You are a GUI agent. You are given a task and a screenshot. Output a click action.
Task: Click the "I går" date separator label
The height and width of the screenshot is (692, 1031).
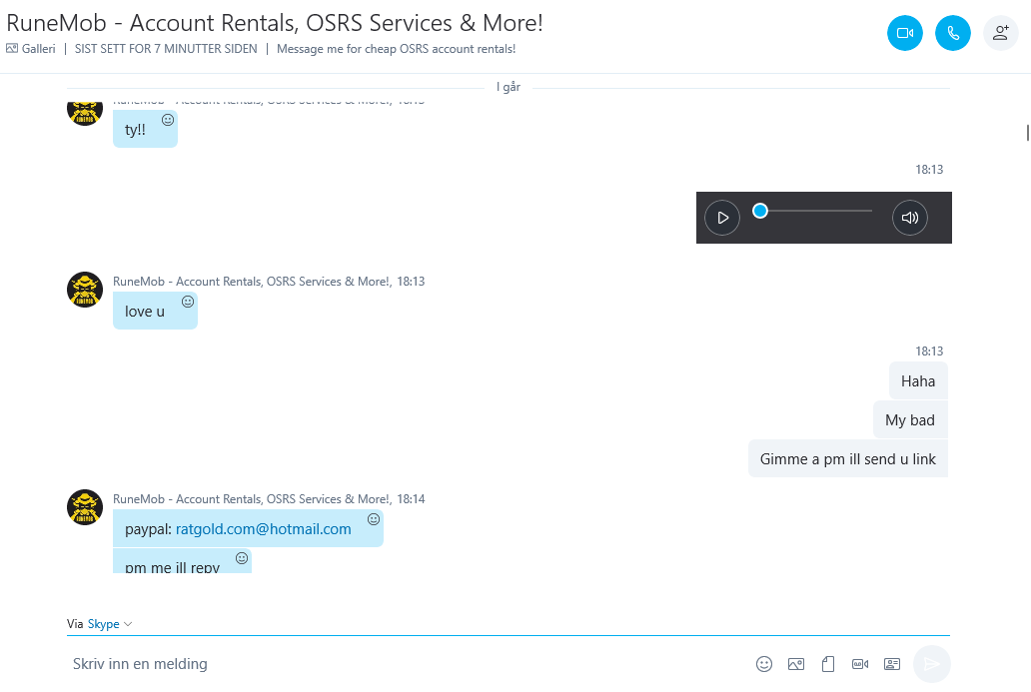click(x=509, y=87)
